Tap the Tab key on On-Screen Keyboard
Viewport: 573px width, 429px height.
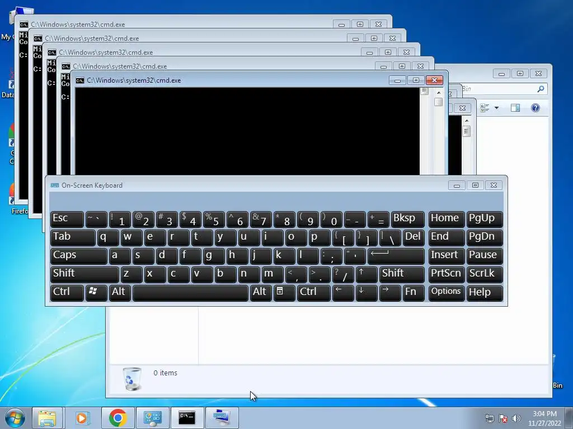pyautogui.click(x=73, y=237)
